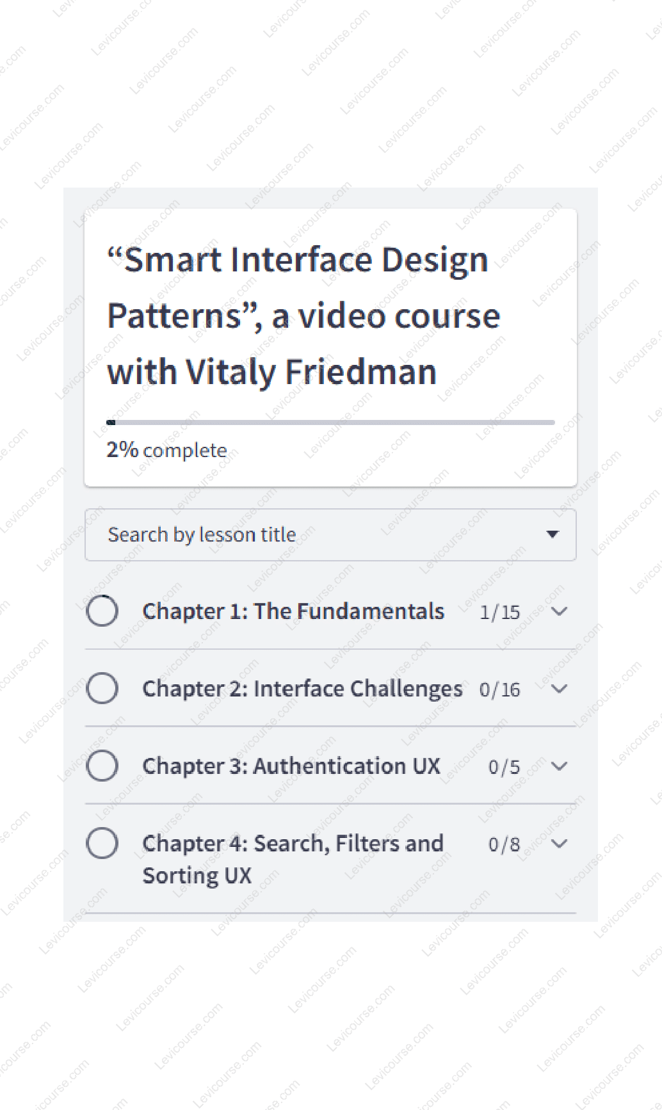Click the Chapter 3 completion circle
This screenshot has height=1110, width=662.
point(102,766)
